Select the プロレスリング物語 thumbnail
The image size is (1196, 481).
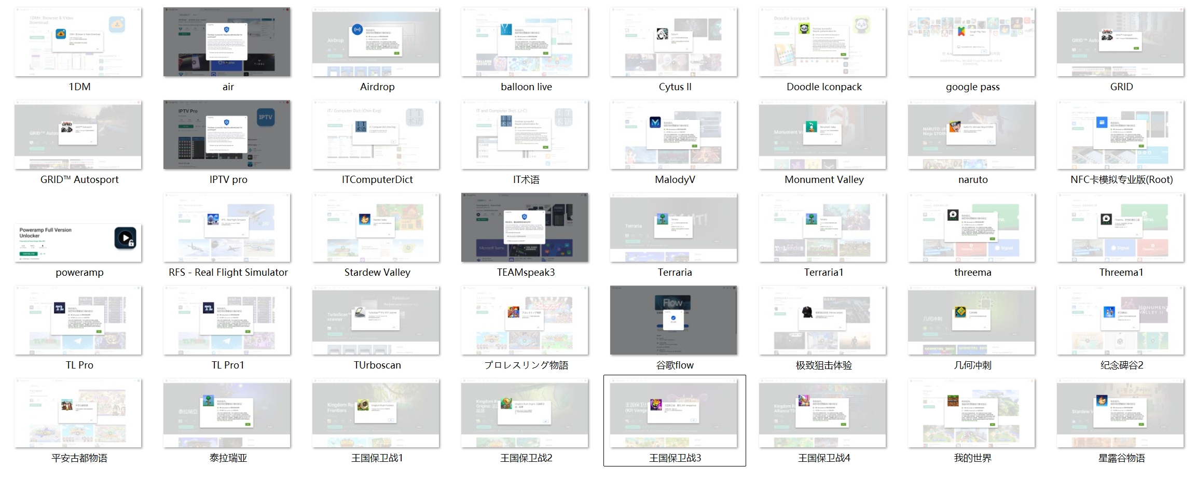(x=525, y=320)
